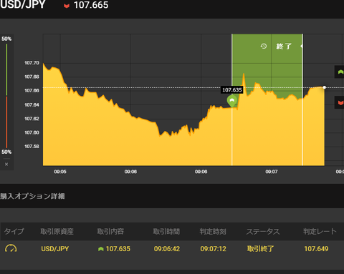This screenshot has width=344, height=274.
Task: Click the 取引内容 column header
Action: (110, 231)
